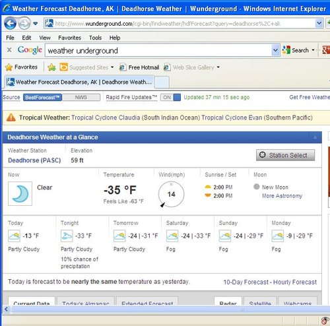Go back with the browser Back arrow

click(x=10, y=23)
